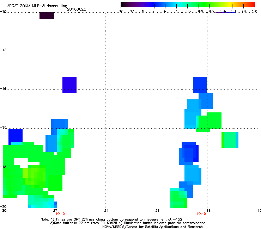261x229 pixels.
Task: Select the longitude axis label -21
Action: coord(156,211)
